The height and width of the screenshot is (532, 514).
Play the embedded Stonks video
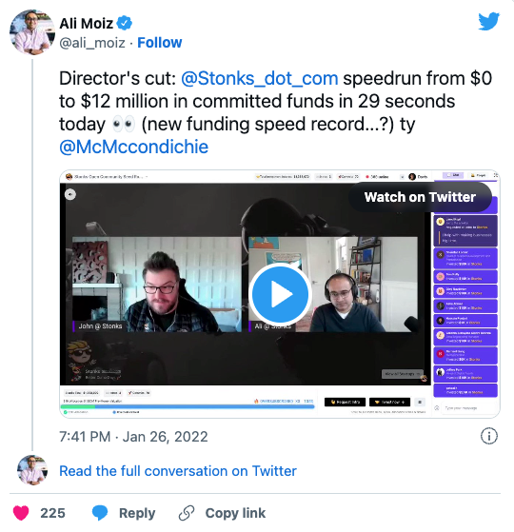pyautogui.click(x=280, y=294)
